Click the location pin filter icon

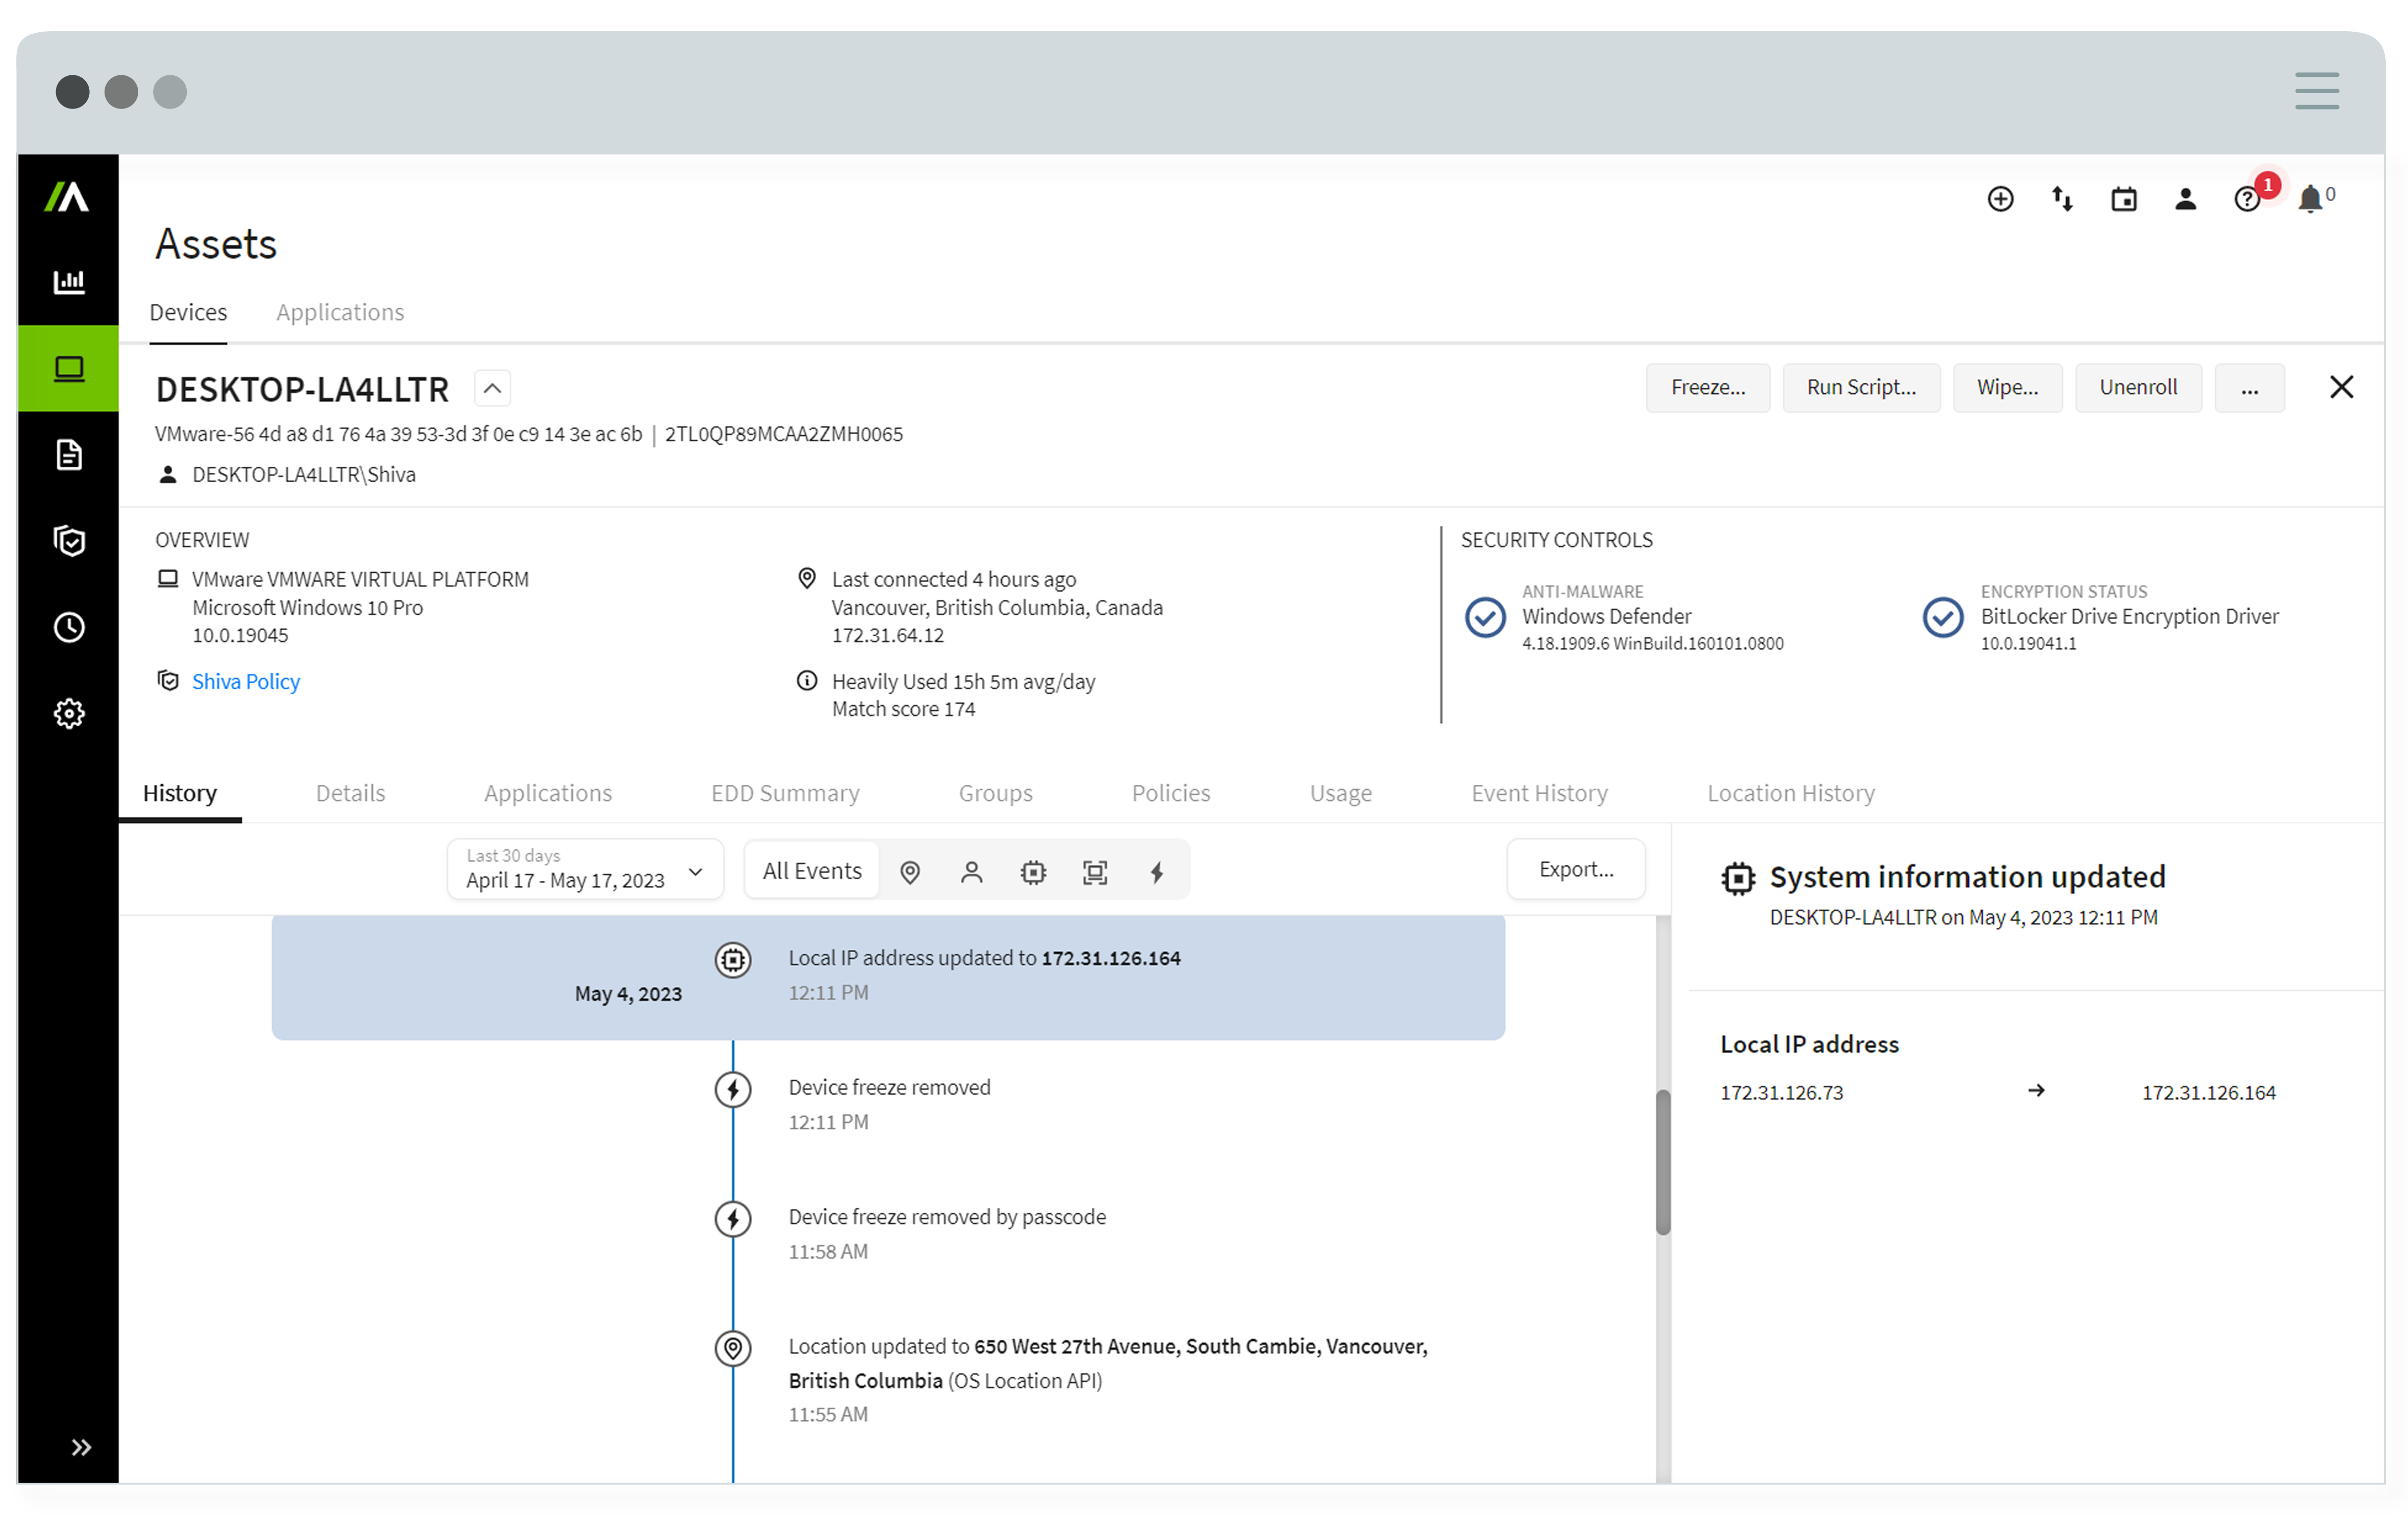pyautogui.click(x=913, y=871)
